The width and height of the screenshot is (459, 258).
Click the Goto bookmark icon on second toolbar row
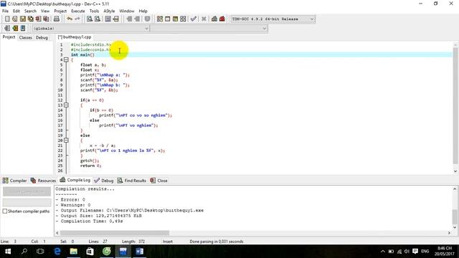[23, 29]
